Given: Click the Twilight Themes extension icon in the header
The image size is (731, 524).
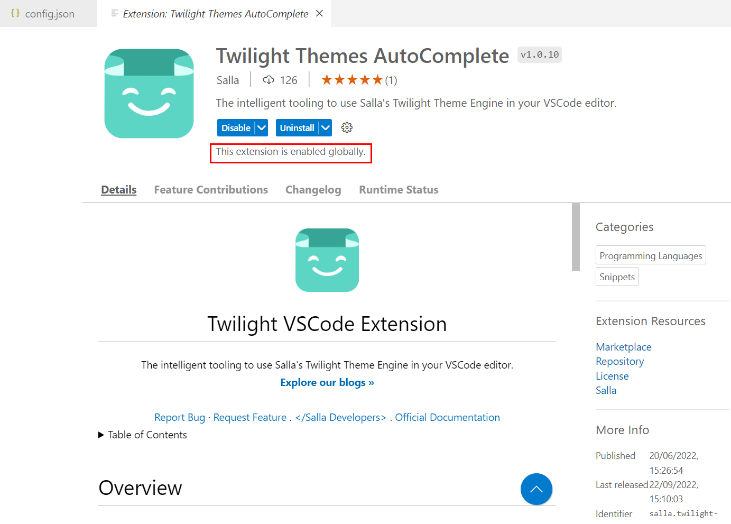Looking at the screenshot, I should point(149,93).
